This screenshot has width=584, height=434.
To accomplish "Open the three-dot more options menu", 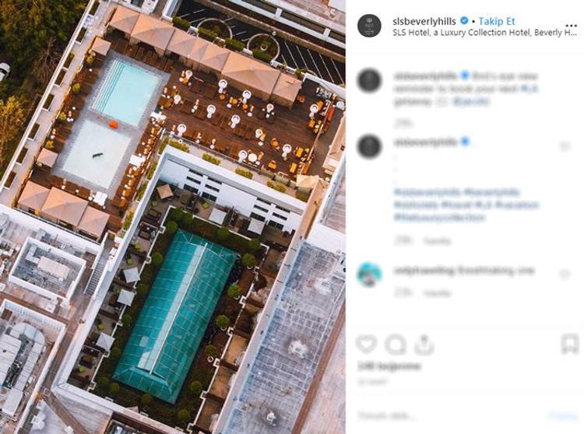I will point(571,26).
